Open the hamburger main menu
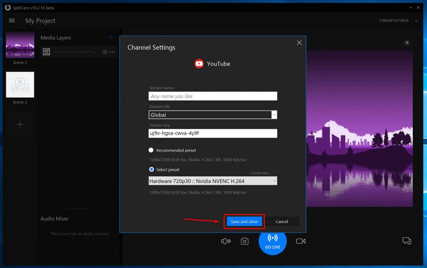 click(x=12, y=20)
